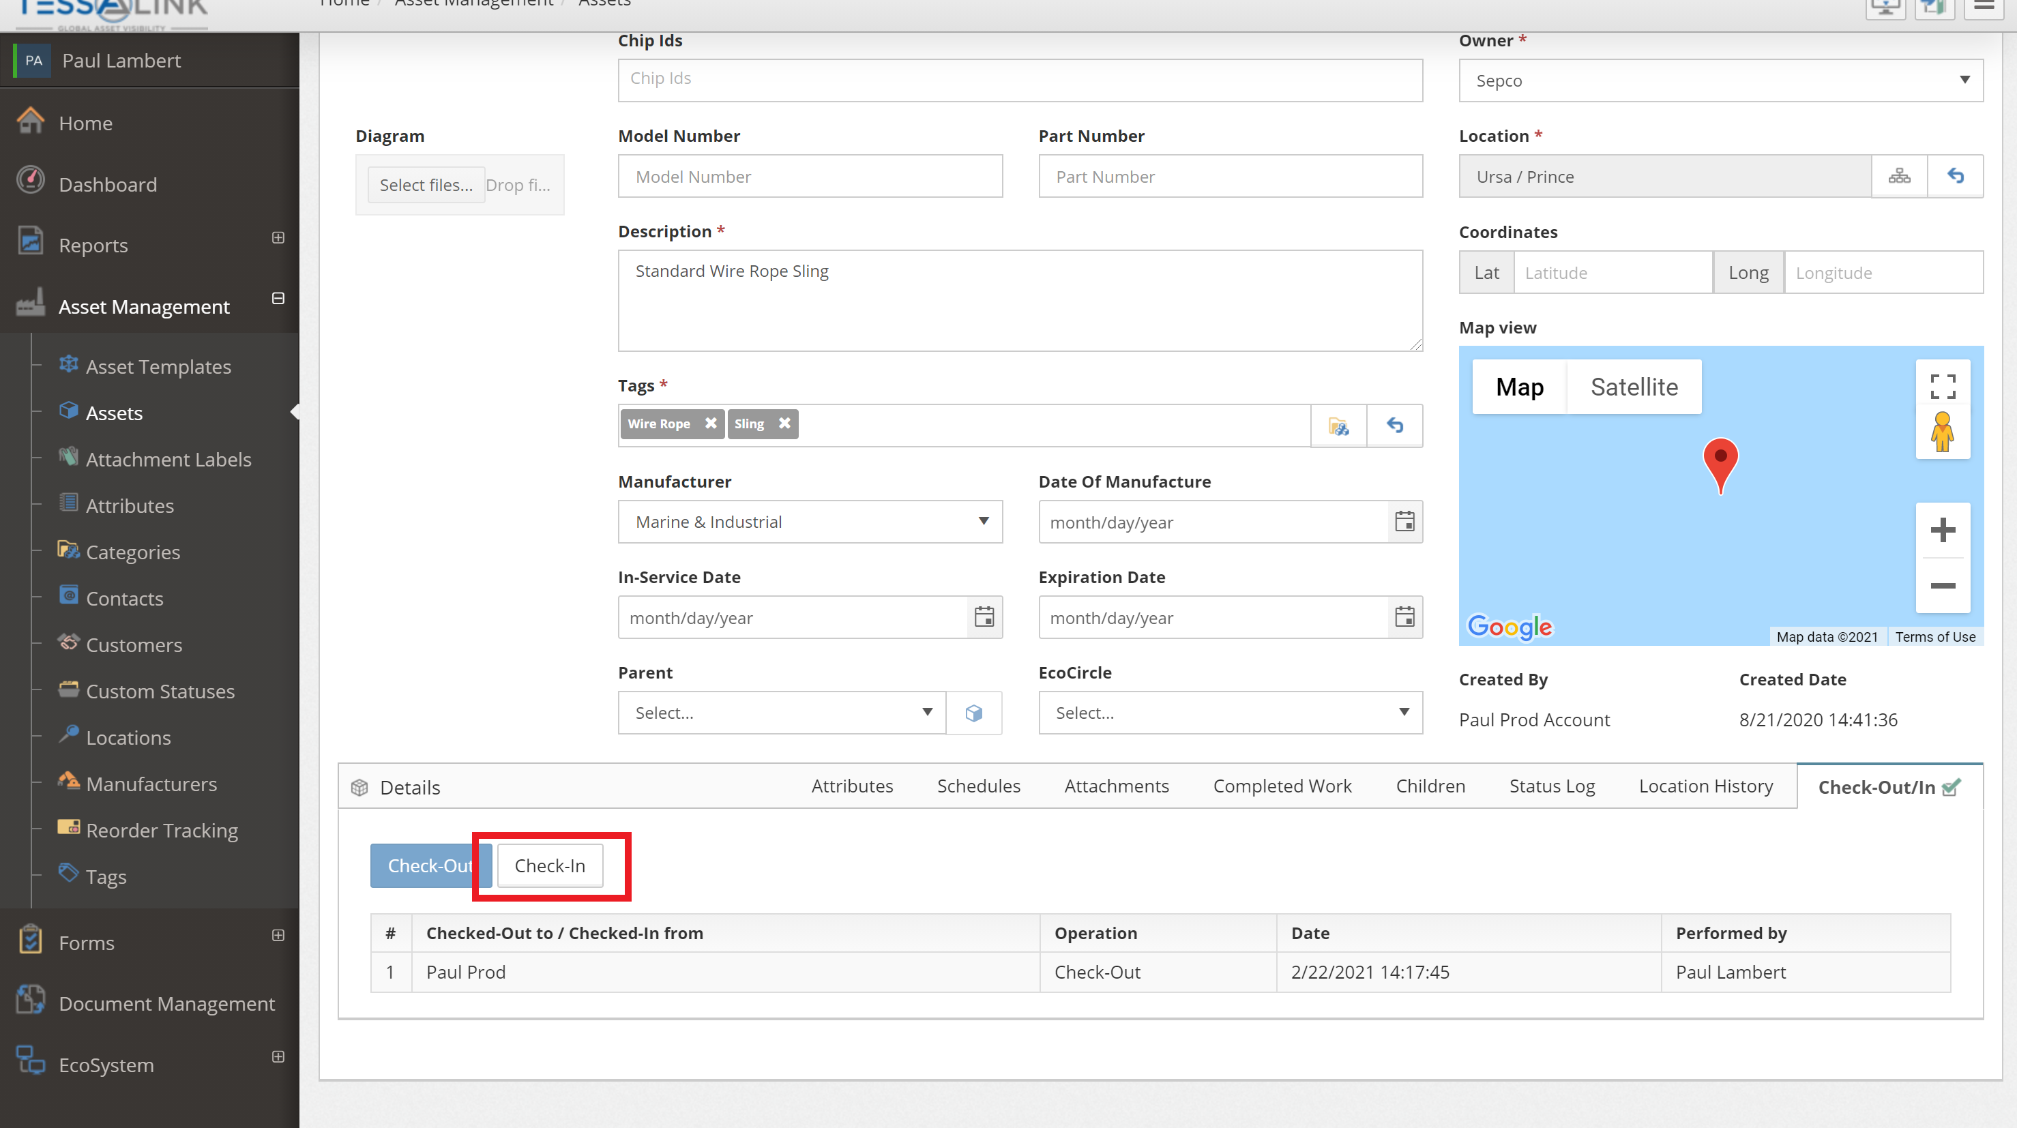2017x1128 pixels.
Task: Open Asset Templates in sidebar
Action: [x=158, y=366]
